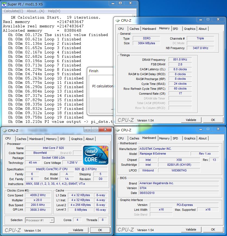227x236 pixels.
Task: Switch to Caches tab in the motherboard CPU-Z window
Action: [134, 138]
